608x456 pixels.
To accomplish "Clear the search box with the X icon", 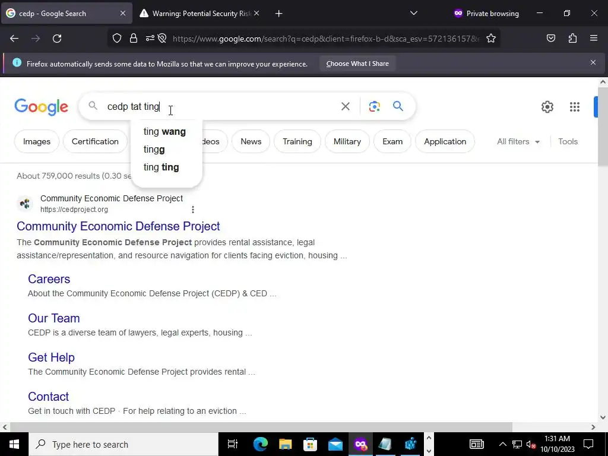I will pyautogui.click(x=345, y=106).
